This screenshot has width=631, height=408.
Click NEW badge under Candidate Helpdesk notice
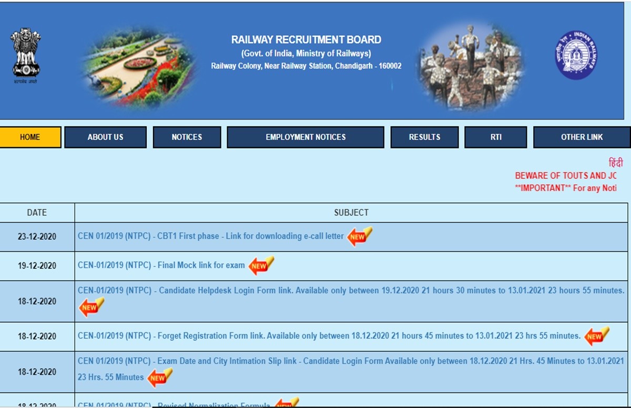pyautogui.click(x=91, y=307)
